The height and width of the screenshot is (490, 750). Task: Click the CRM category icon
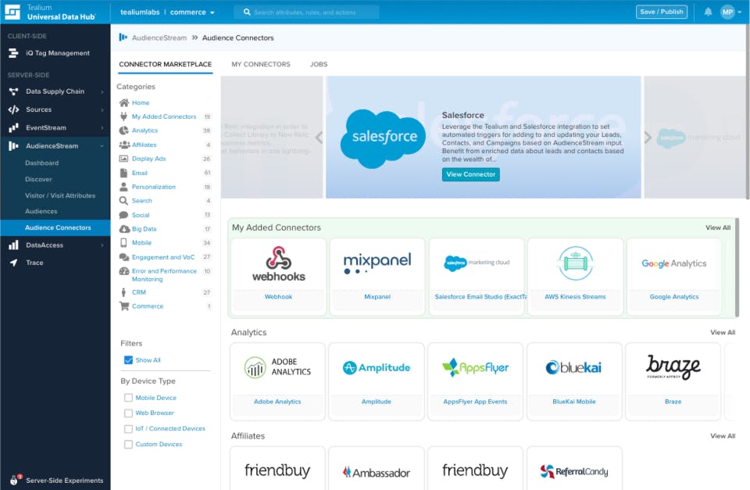pyautogui.click(x=124, y=292)
